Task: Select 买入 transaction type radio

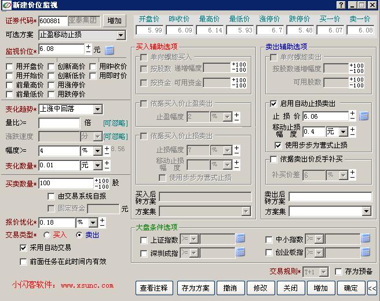Action: tap(47, 235)
